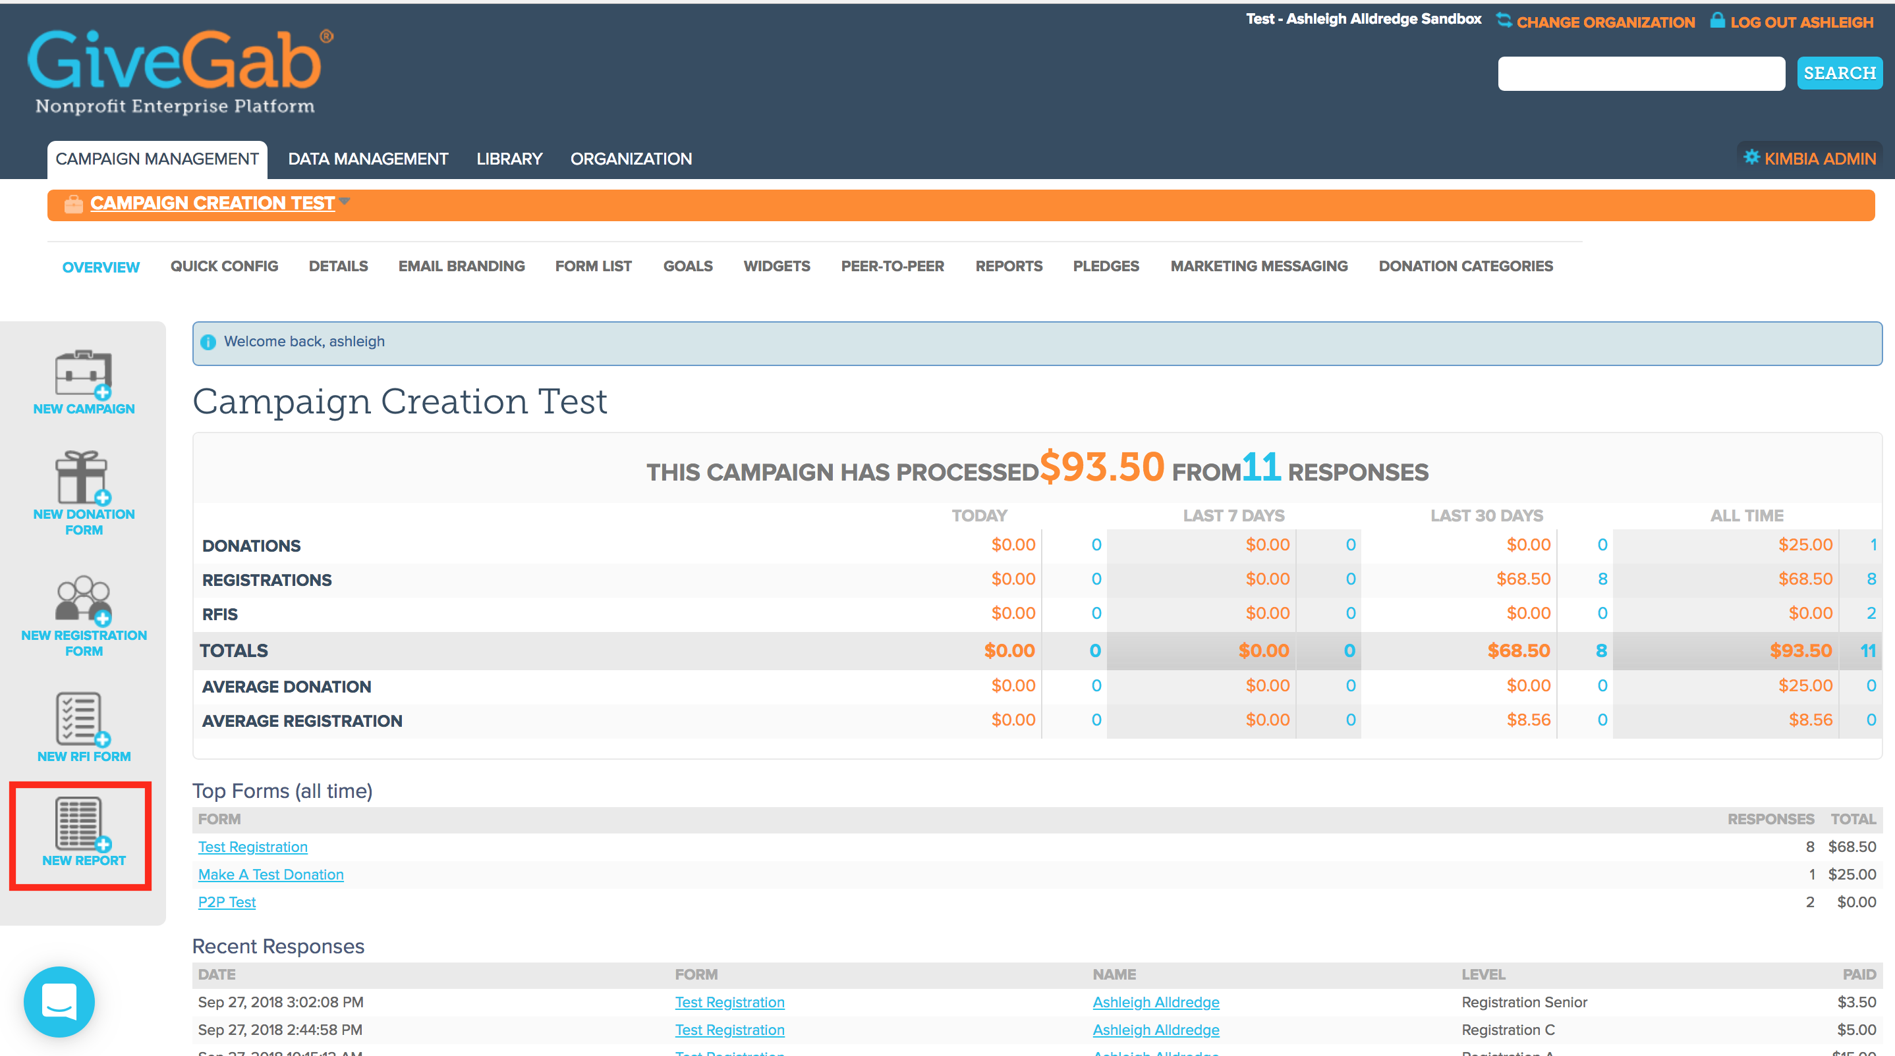Focus the search input field
The width and height of the screenshot is (1895, 1056).
(1641, 74)
